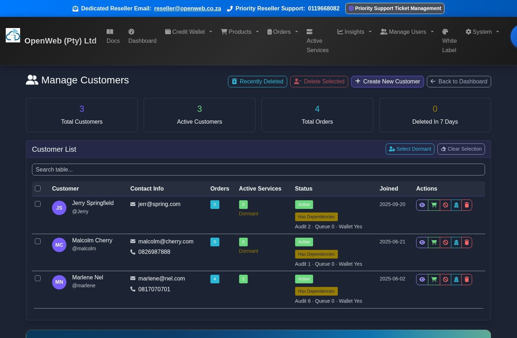Check the Marlene Nel row checkbox
This screenshot has height=338, width=517.
point(38,278)
